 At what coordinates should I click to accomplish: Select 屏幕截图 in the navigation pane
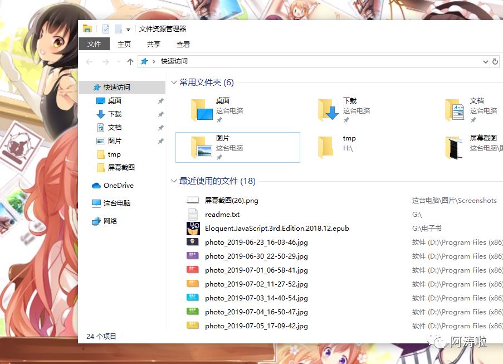pos(122,168)
